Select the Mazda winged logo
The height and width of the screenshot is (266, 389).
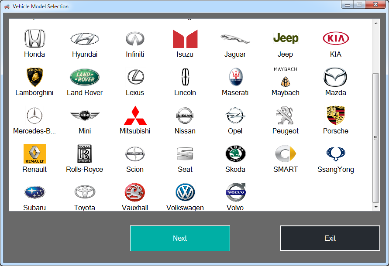335,77
